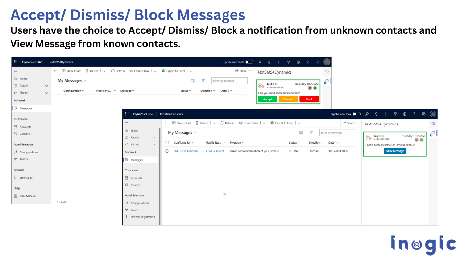Select the SMS +12039025189 row circle

[x=167, y=151]
